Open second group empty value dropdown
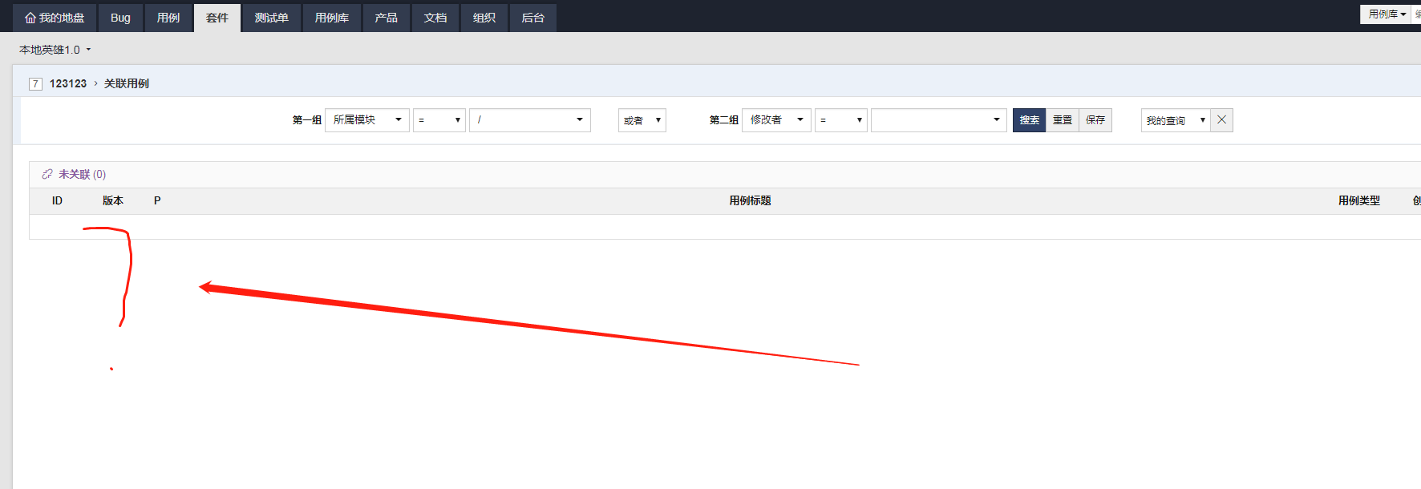Viewport: 1421px width, 489px height. point(939,120)
